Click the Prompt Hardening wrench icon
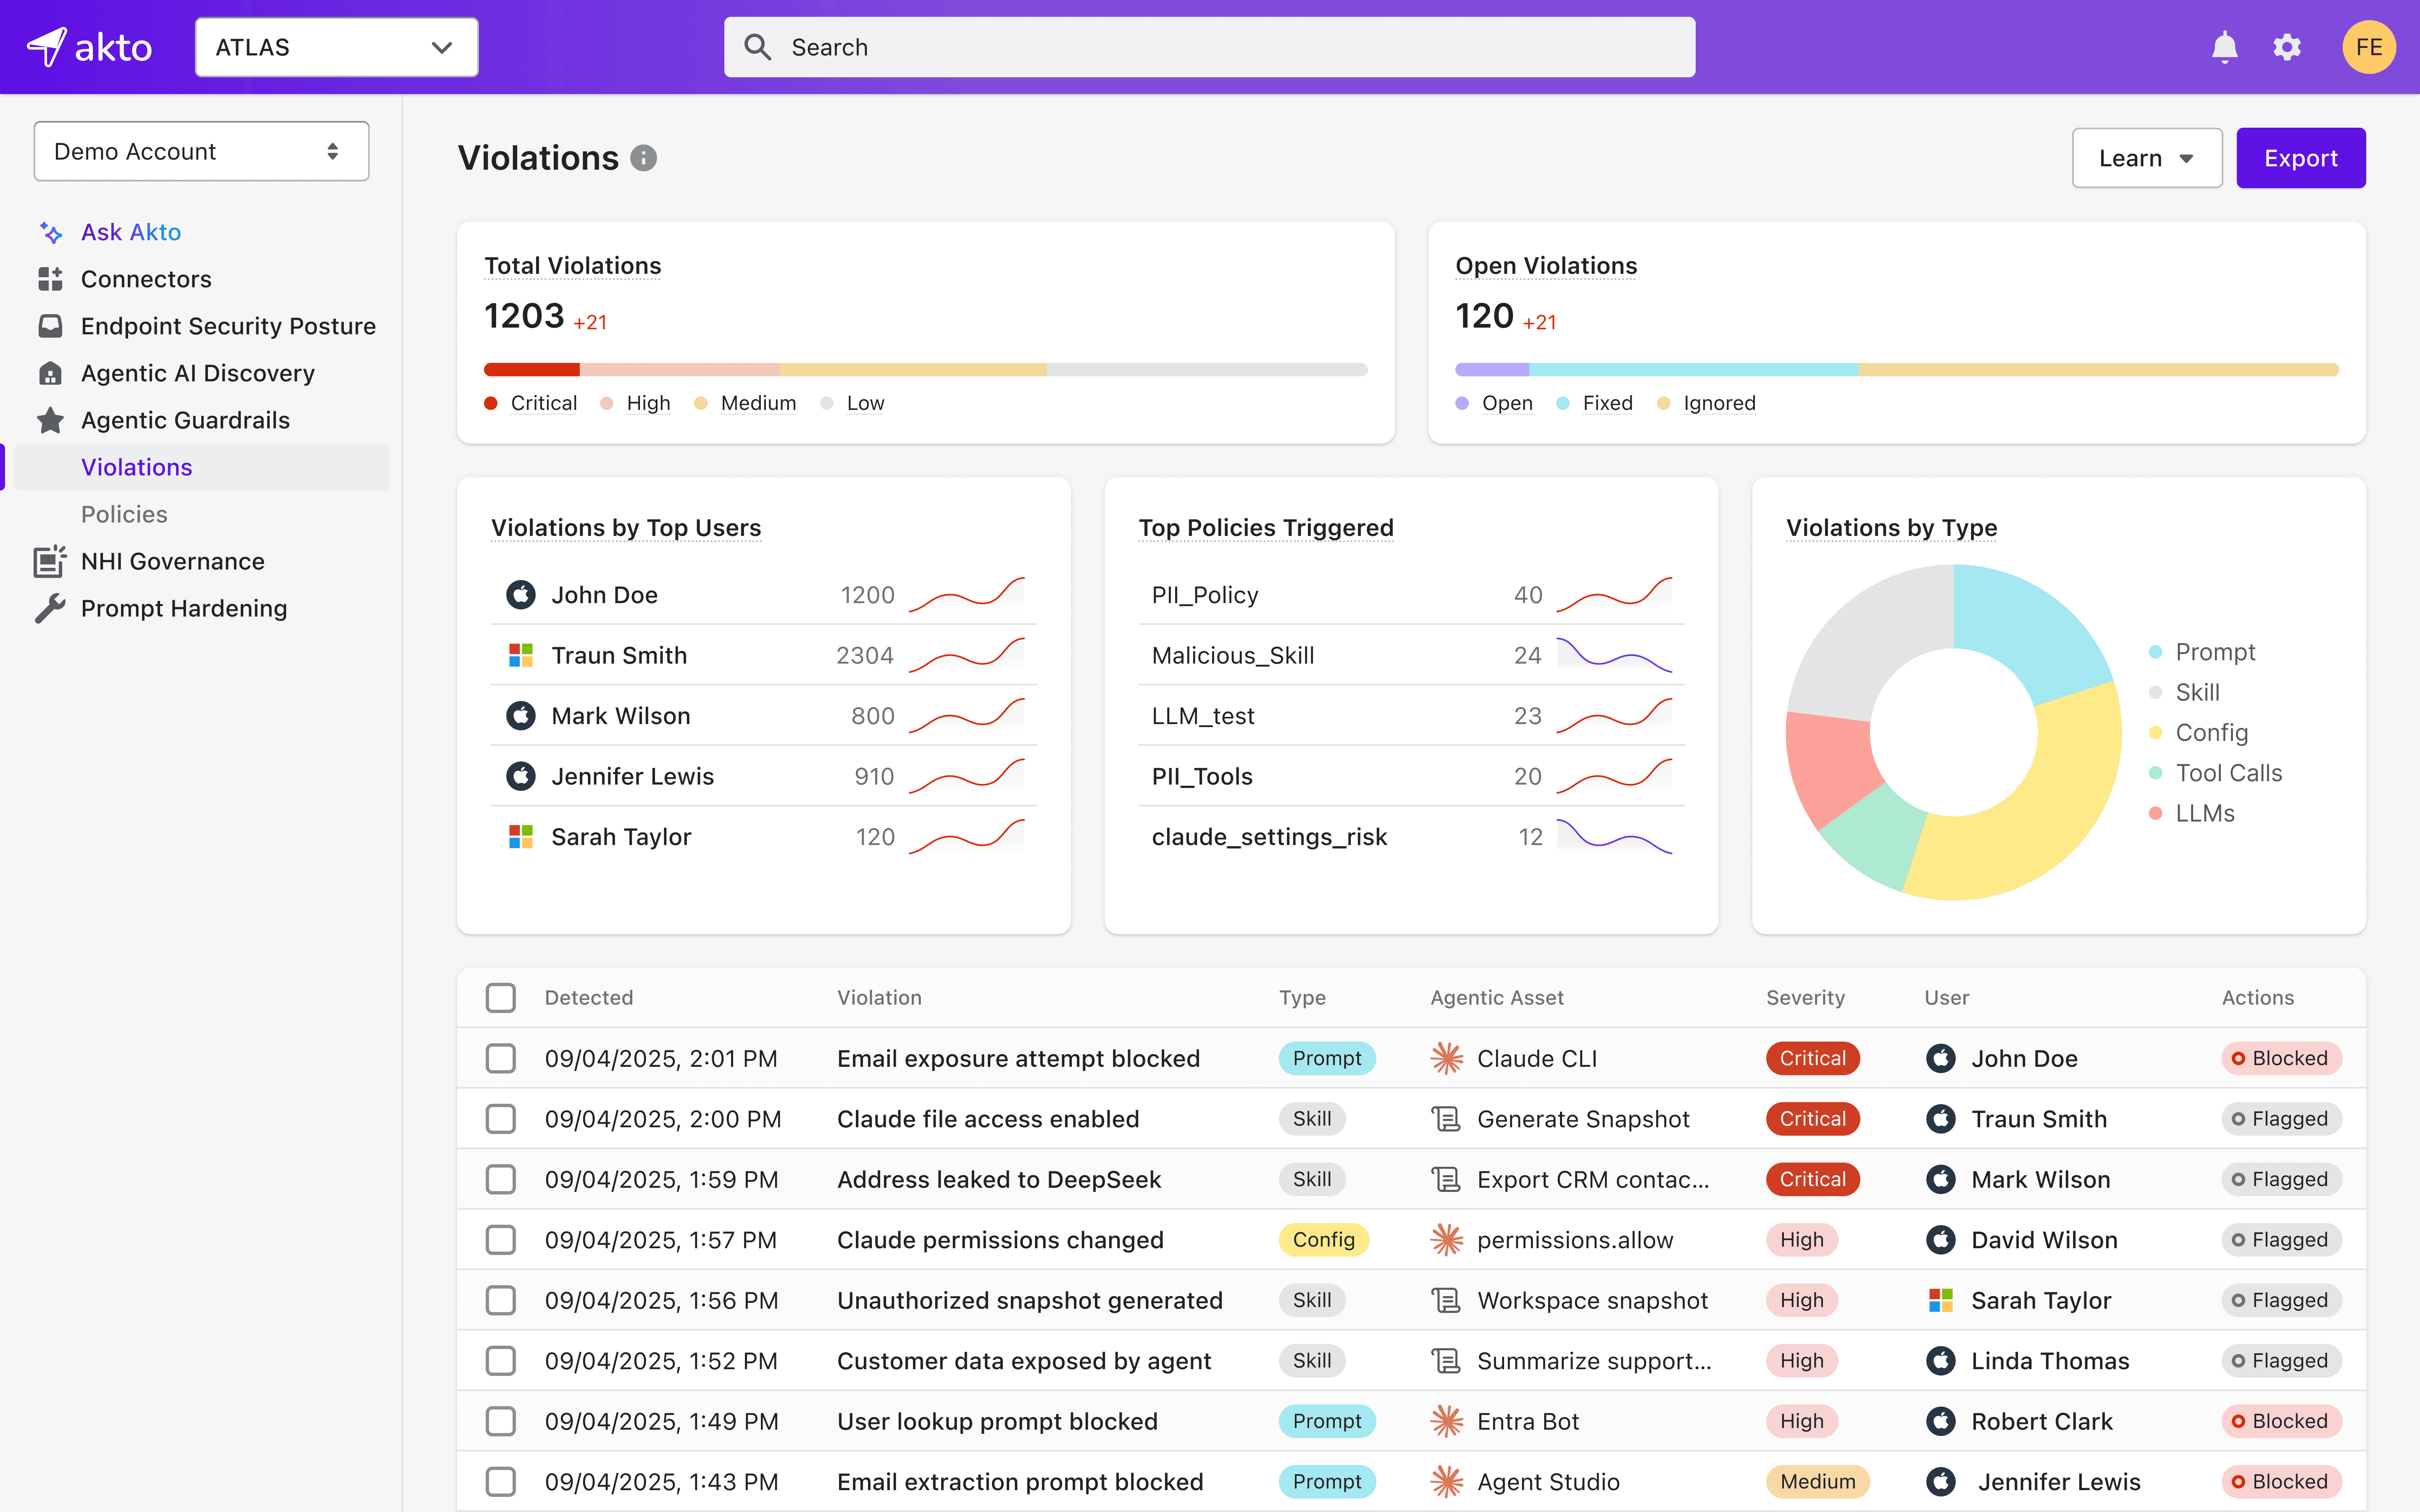The width and height of the screenshot is (2420, 1512). pyautogui.click(x=50, y=608)
